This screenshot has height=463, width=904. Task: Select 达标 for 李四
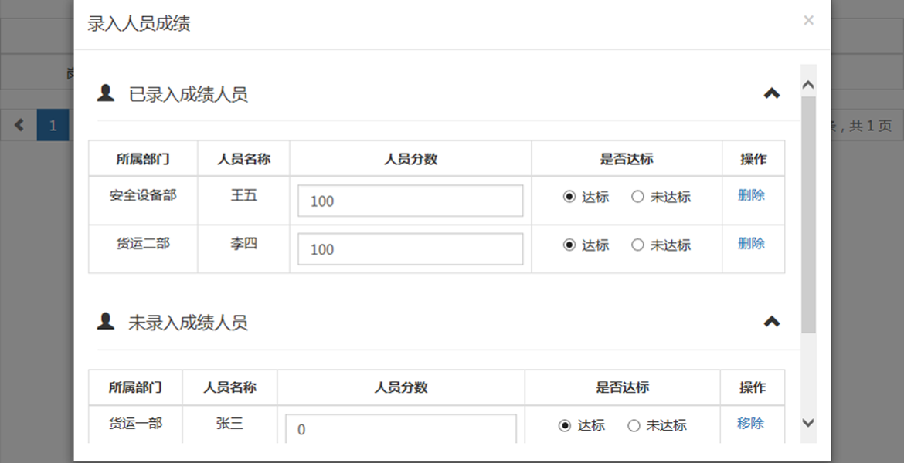569,245
